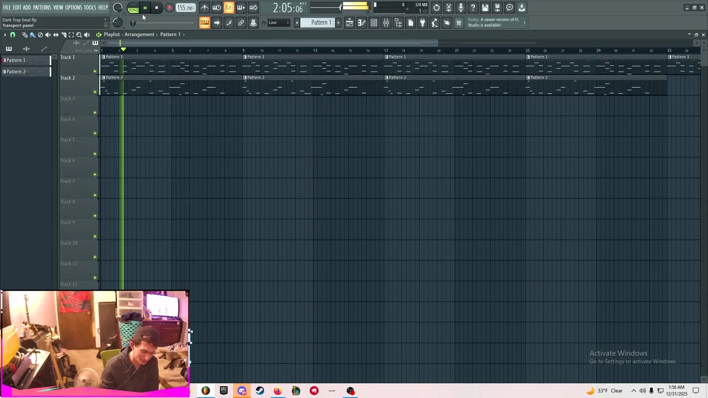Click Playlist - Arrangement breadcrumb
Viewport: 708px width, 398px height.
(x=129, y=35)
